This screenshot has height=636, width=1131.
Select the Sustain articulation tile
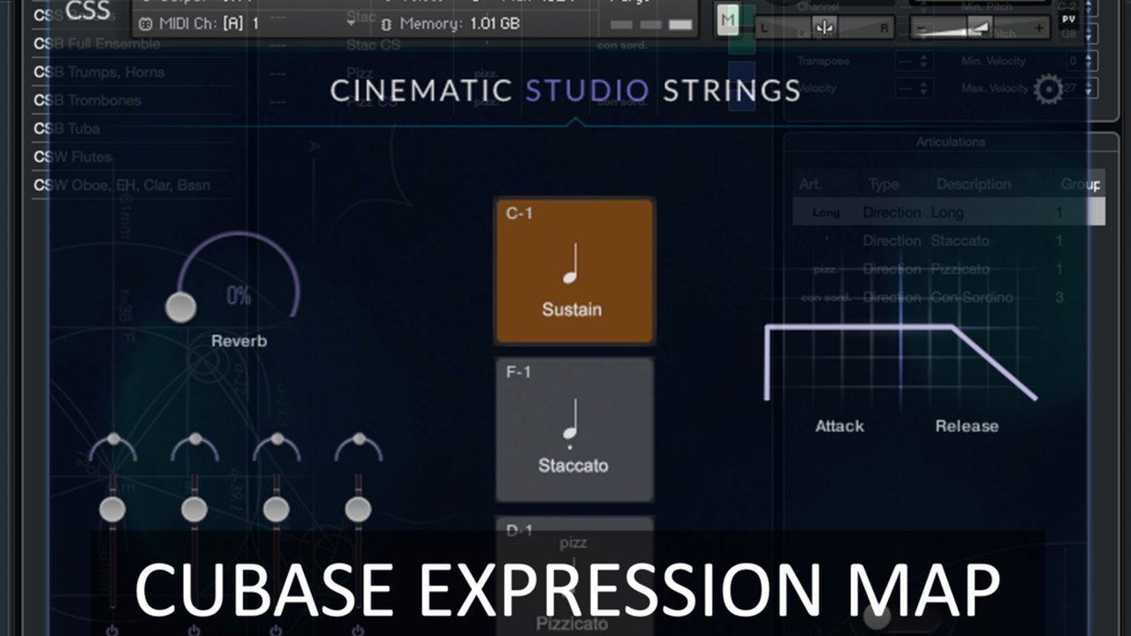(574, 270)
